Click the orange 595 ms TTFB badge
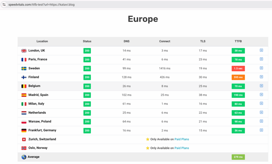The image size is (272, 164). 238,77
